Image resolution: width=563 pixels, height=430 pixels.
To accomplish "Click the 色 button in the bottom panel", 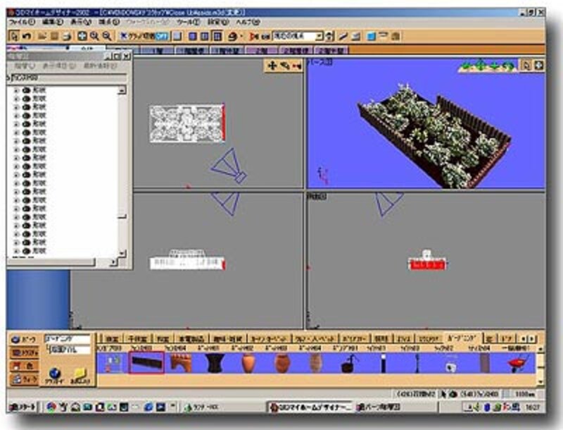I will (24, 367).
